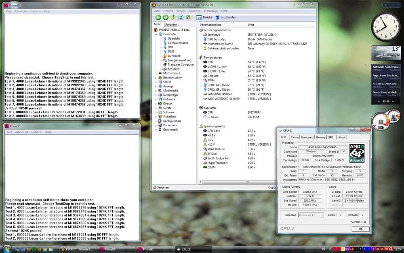The image size is (404, 253).
Task: Click the Lüneburg weather gadget
Action: click(x=386, y=53)
